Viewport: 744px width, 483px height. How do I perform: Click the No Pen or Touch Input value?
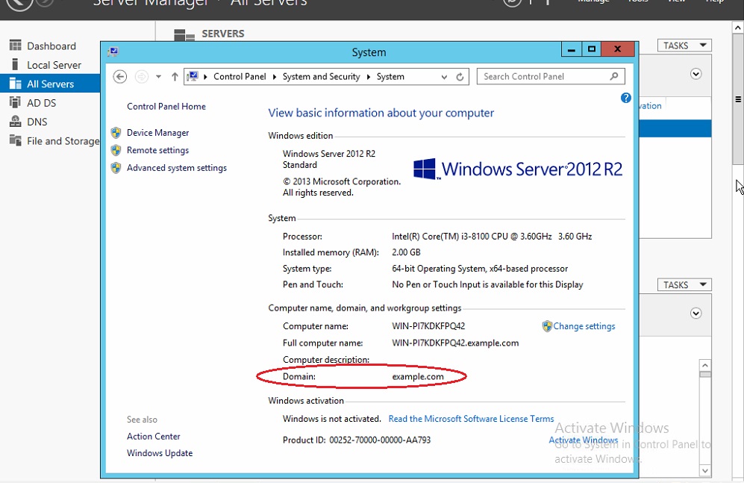pos(487,284)
